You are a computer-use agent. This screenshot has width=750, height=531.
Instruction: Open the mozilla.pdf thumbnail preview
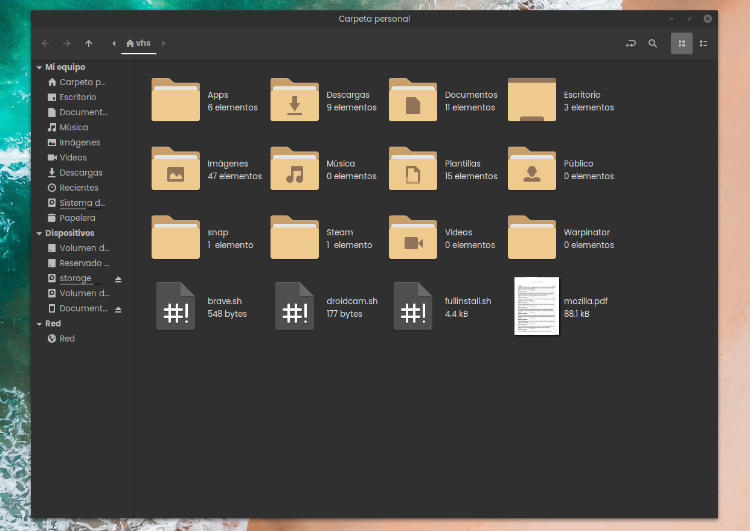pos(537,306)
